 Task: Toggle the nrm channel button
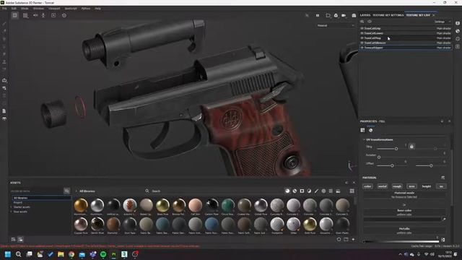click(411, 186)
